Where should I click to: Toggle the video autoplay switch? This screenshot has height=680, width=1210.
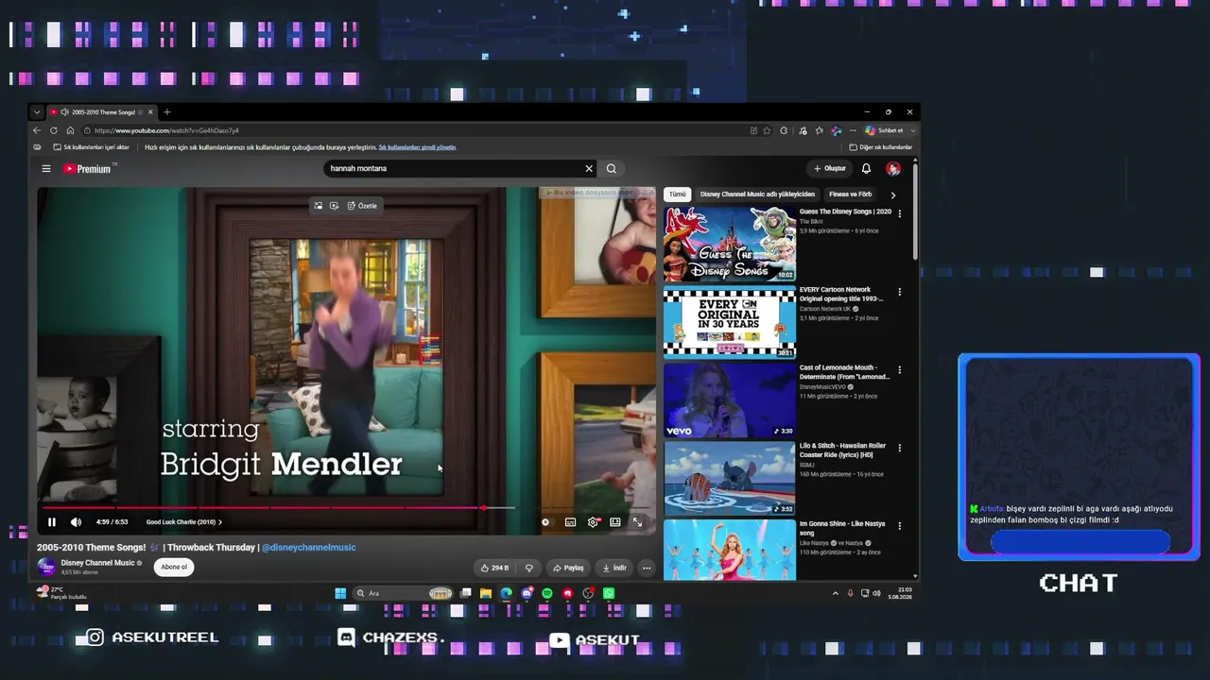[x=545, y=522]
